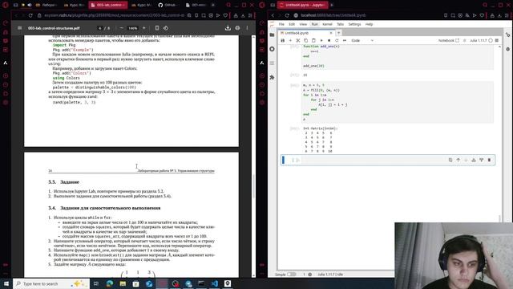
Task: Launch Microsoft Edge from the taskbar
Action: [110, 283]
